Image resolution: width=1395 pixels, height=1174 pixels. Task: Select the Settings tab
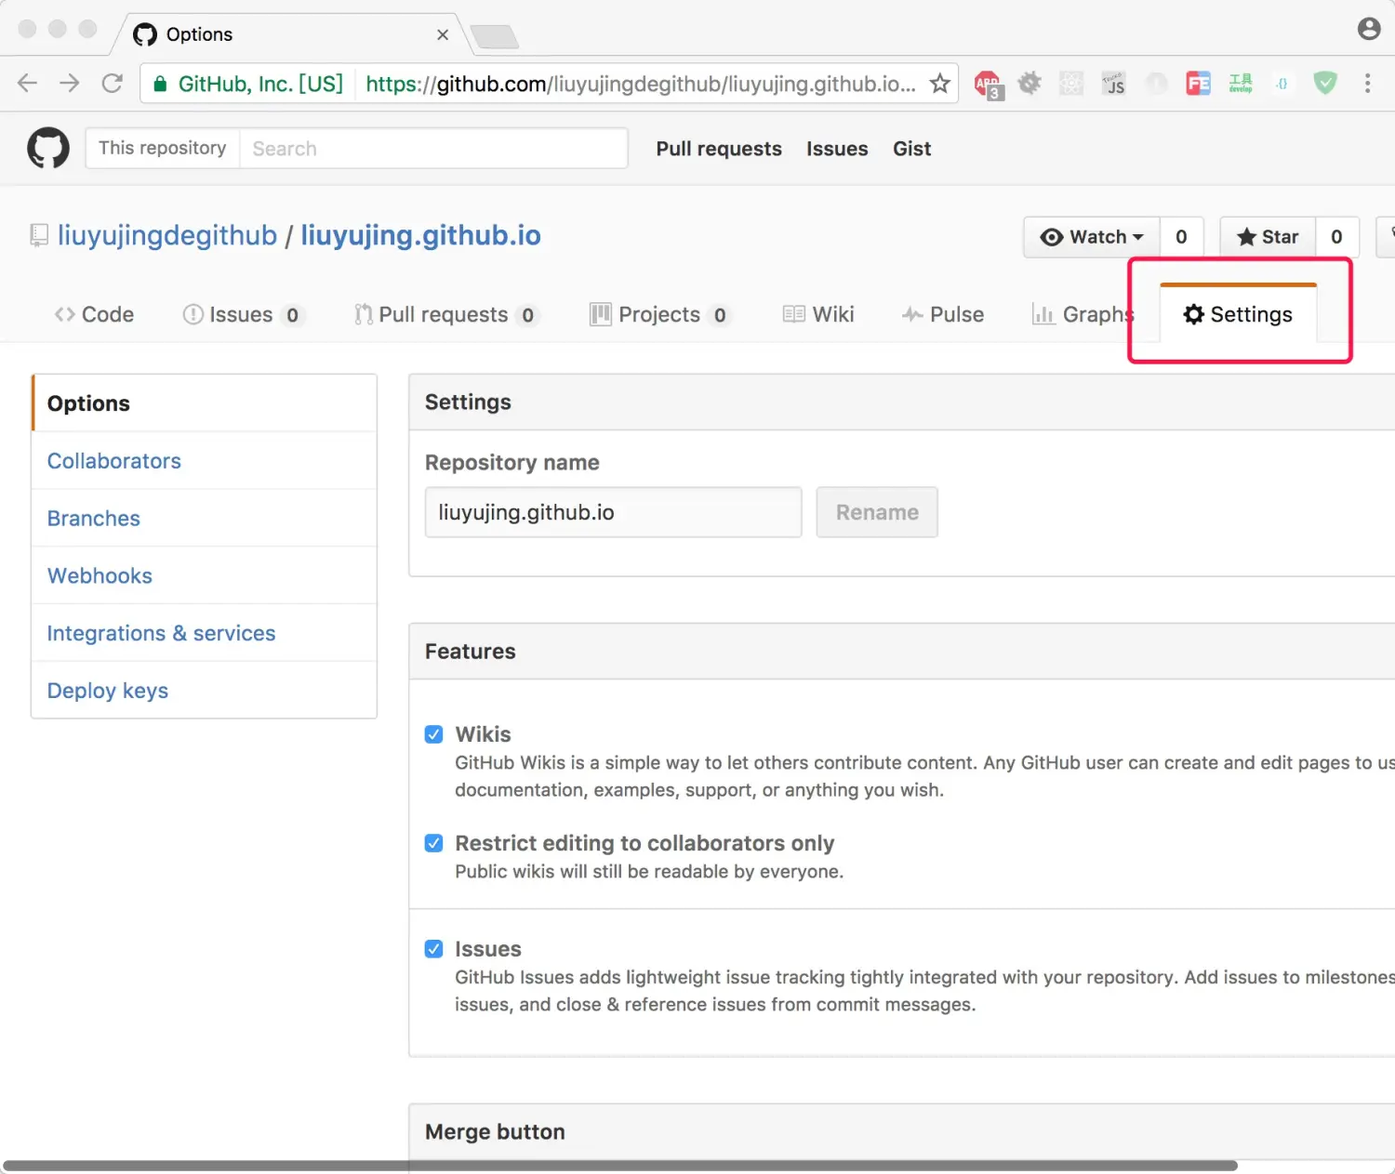(1238, 314)
